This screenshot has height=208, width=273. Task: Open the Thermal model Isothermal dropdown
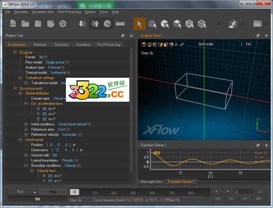pyautogui.click(x=68, y=73)
